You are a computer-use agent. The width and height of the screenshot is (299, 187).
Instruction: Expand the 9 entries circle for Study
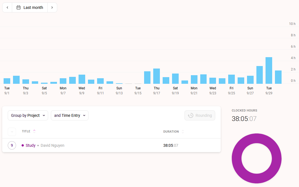pyautogui.click(x=12, y=145)
